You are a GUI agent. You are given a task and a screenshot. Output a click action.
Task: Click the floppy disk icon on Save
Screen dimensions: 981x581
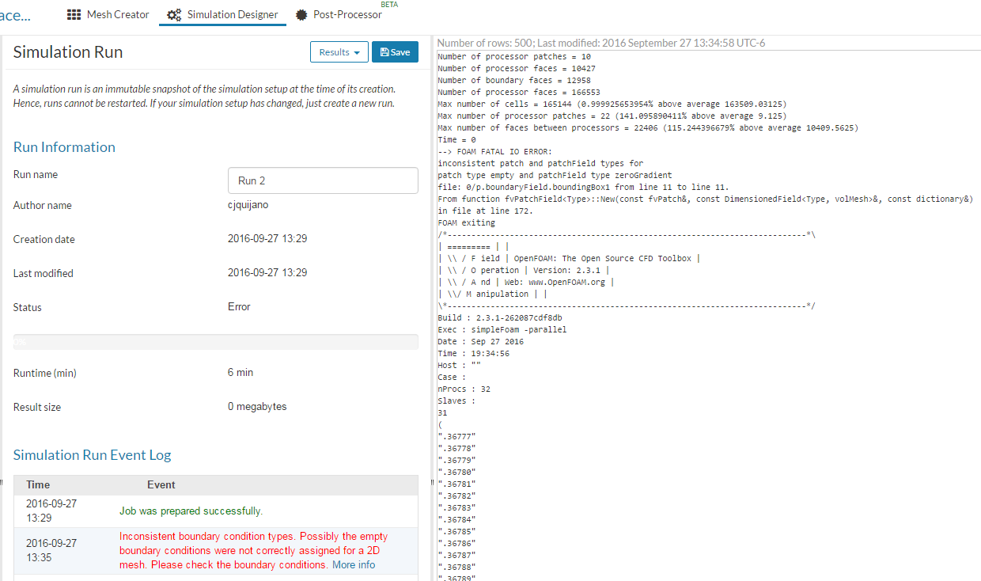coord(384,52)
